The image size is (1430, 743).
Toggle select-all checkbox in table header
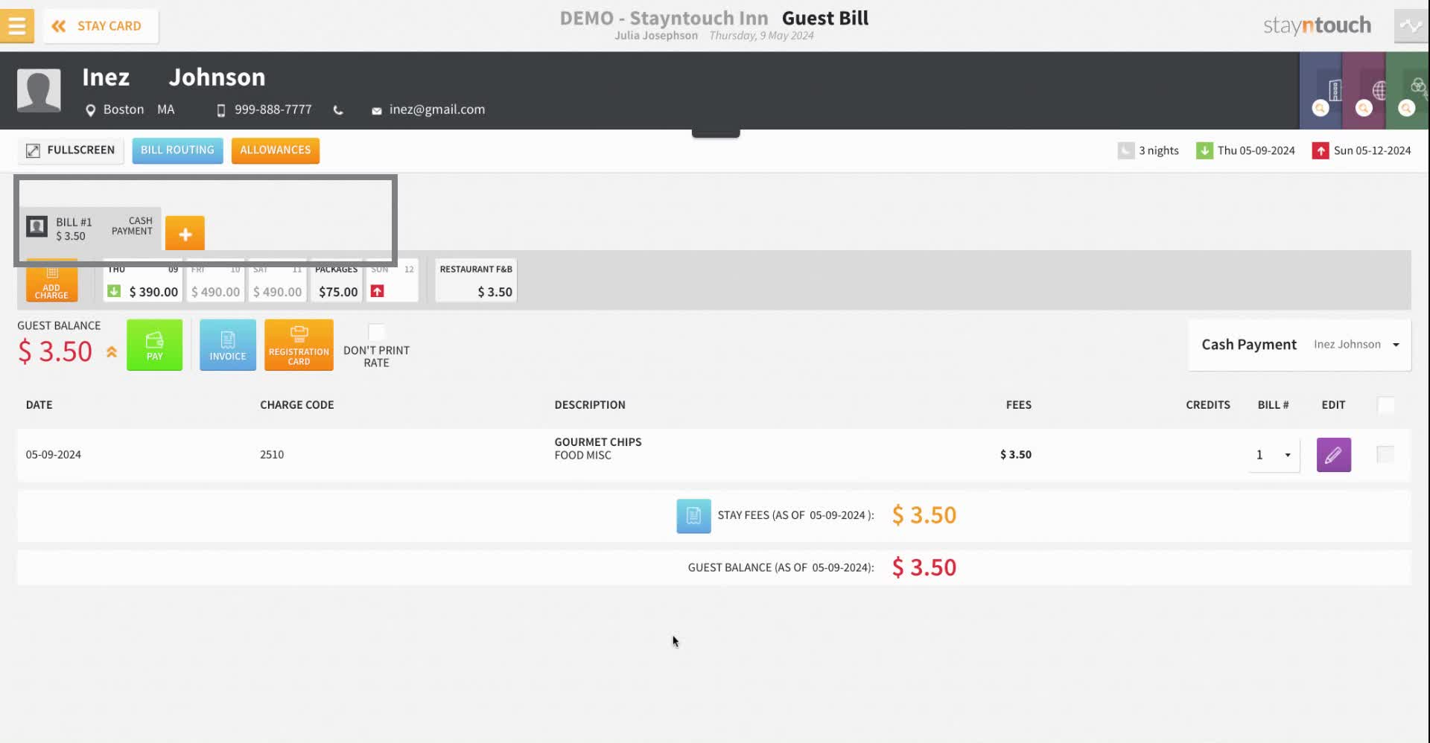[1386, 405]
